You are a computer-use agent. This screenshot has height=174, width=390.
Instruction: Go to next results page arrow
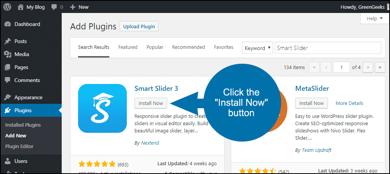coord(368,67)
